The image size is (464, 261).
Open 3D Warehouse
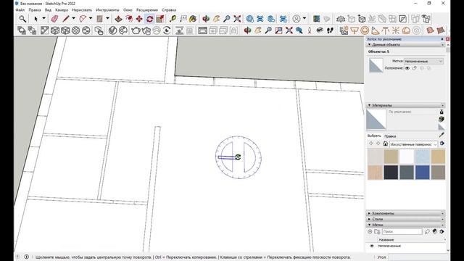[x=249, y=19]
